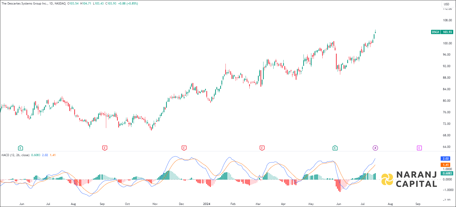Click the Aug label near chart right end
456x207 pixels.
point(390,204)
